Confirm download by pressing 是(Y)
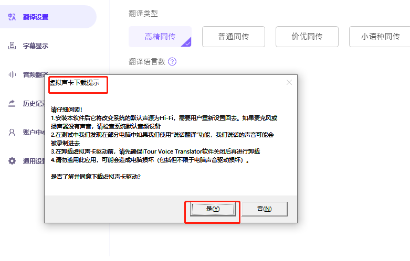Screen dimensions: 410x261 pos(213,209)
